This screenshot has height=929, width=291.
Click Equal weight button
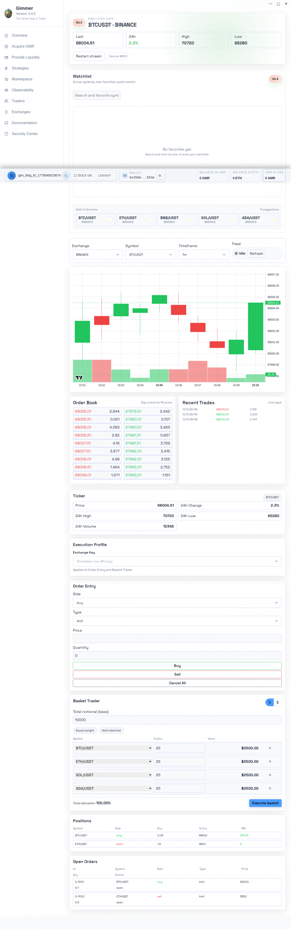[85, 730]
